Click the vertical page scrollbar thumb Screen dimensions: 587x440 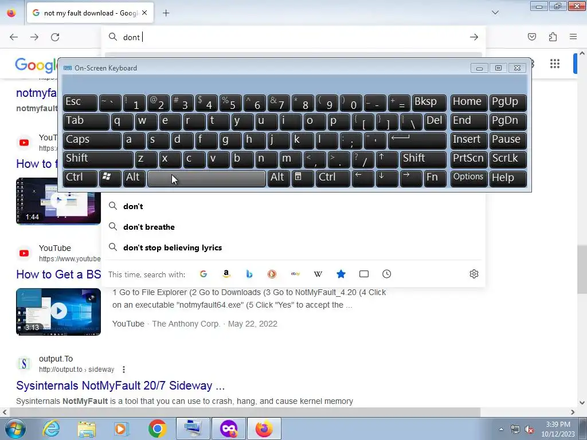click(582, 269)
